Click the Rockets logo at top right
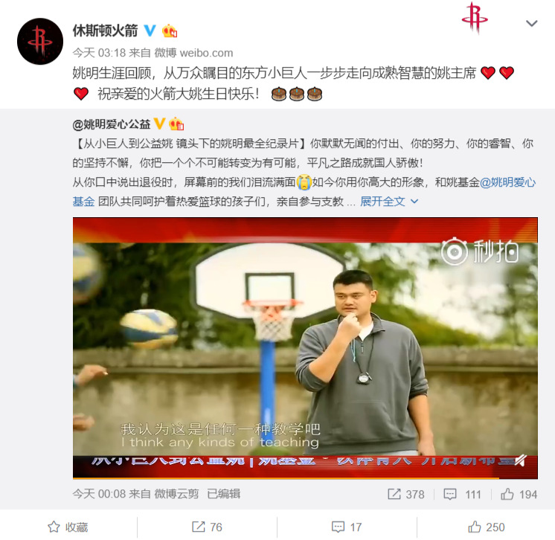This screenshot has height=540, width=555. click(x=475, y=17)
